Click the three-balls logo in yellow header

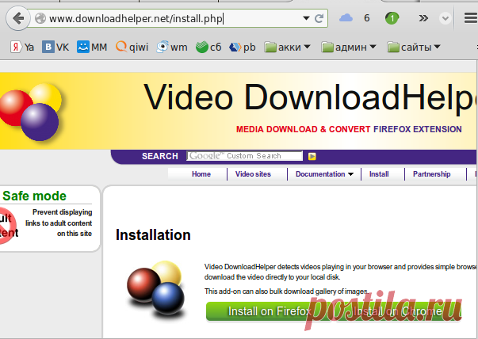[30, 111]
